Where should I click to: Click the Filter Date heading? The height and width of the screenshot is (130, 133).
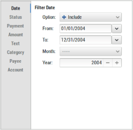click(x=45, y=8)
